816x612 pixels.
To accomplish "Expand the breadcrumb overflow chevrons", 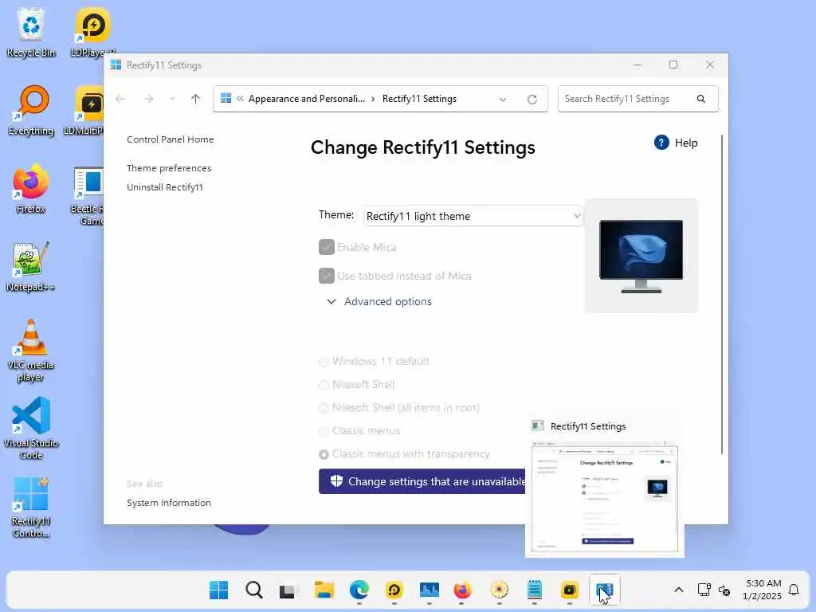I will pyautogui.click(x=240, y=98).
